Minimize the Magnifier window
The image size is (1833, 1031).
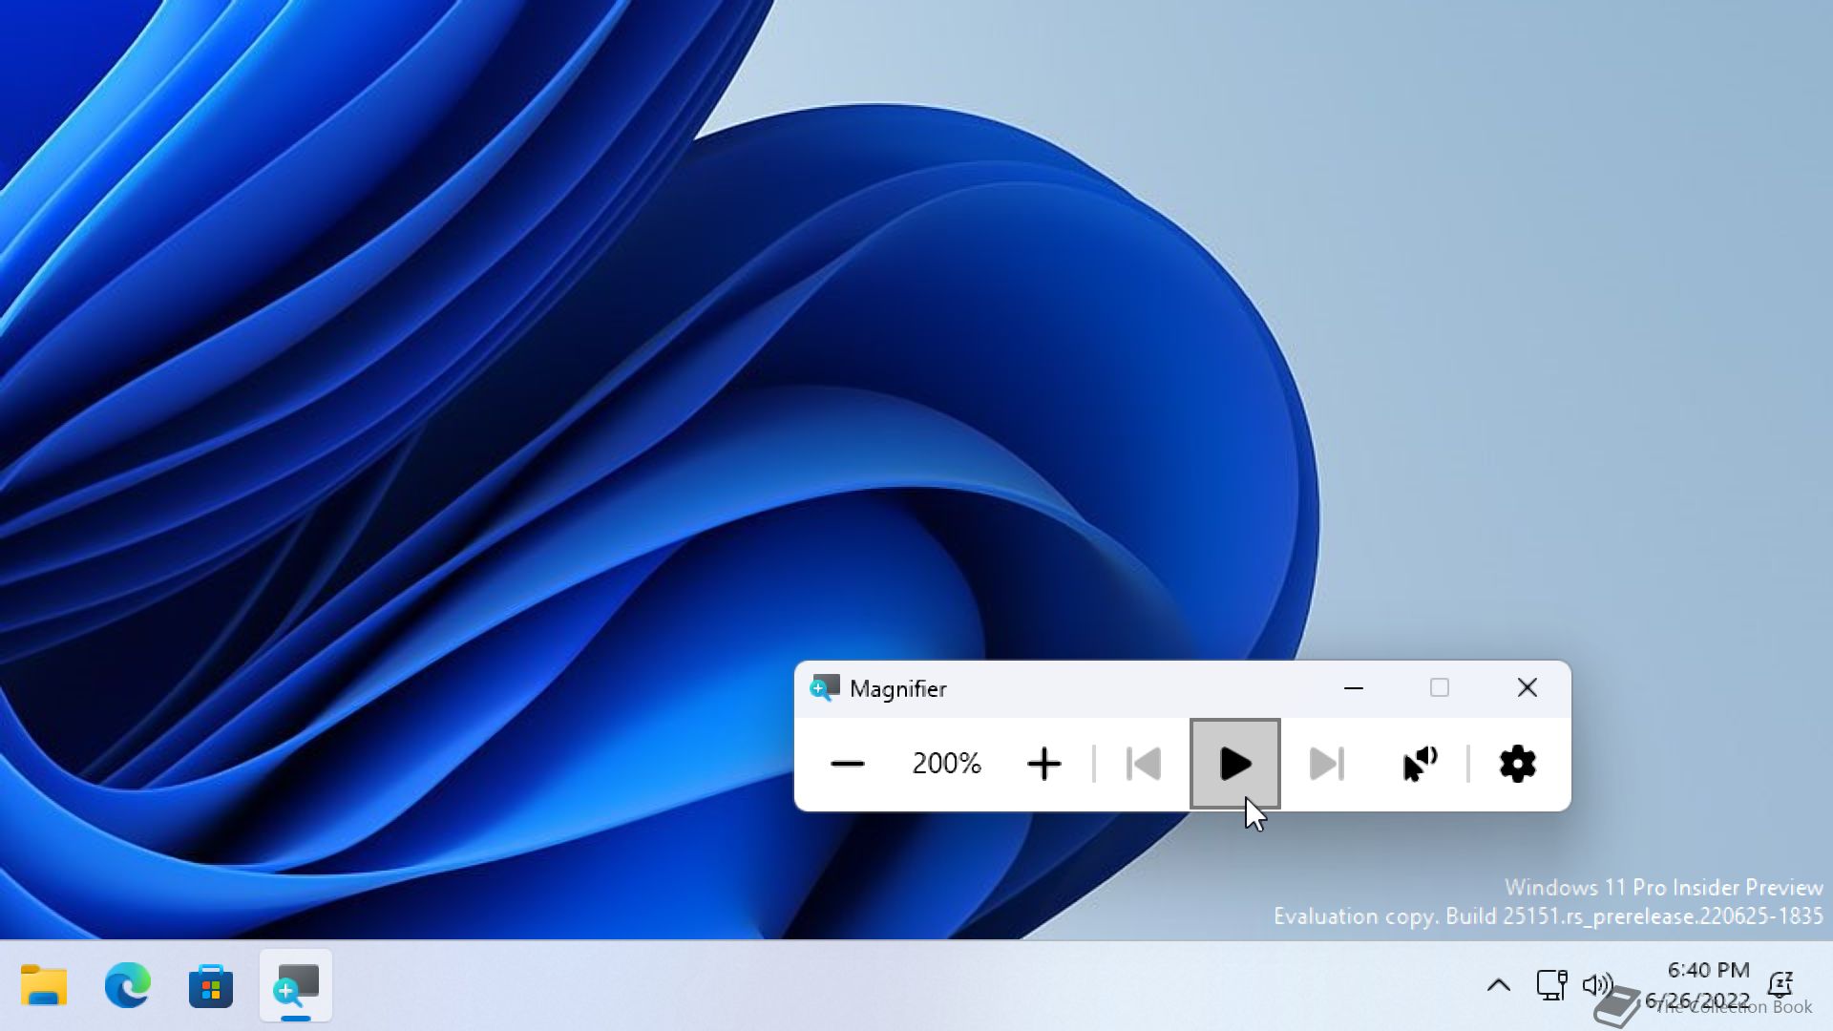(x=1354, y=688)
